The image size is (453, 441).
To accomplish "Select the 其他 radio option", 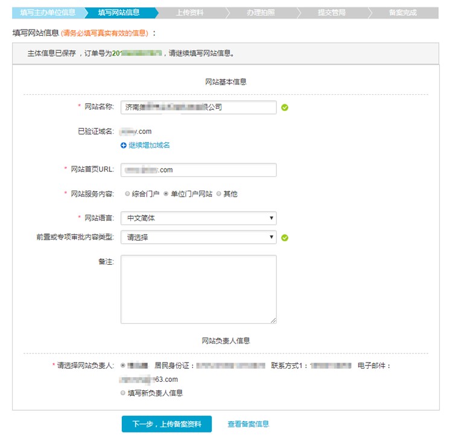I will (x=219, y=194).
